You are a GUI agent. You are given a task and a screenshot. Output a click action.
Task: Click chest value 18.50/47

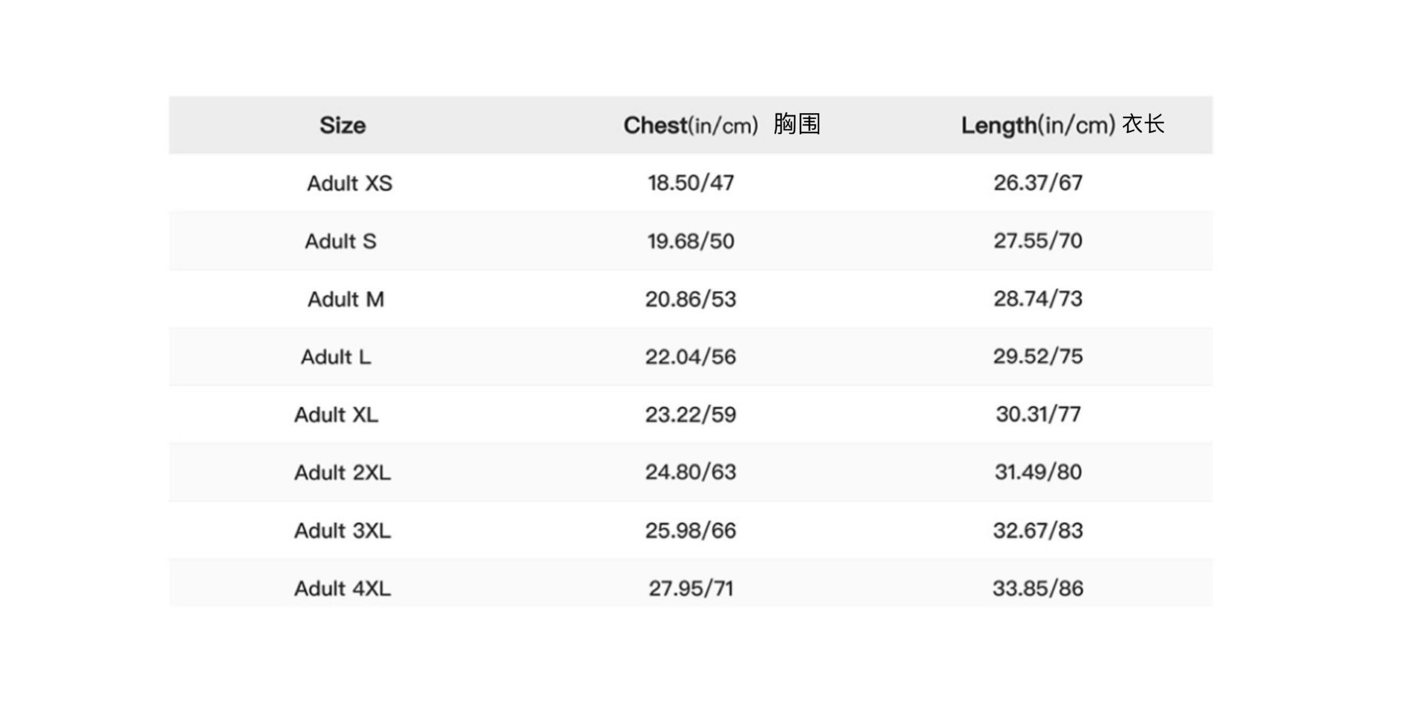[x=690, y=183]
